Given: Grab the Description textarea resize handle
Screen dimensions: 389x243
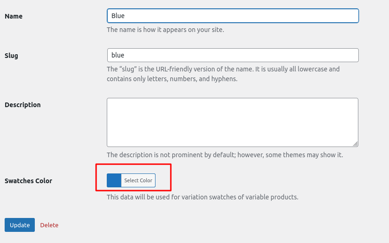Looking at the screenshot, I should click(355, 144).
